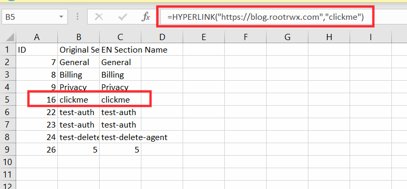This screenshot has width=407, height=189.
Task: Click cell containing ID 23
Action: pyautogui.click(x=37, y=124)
